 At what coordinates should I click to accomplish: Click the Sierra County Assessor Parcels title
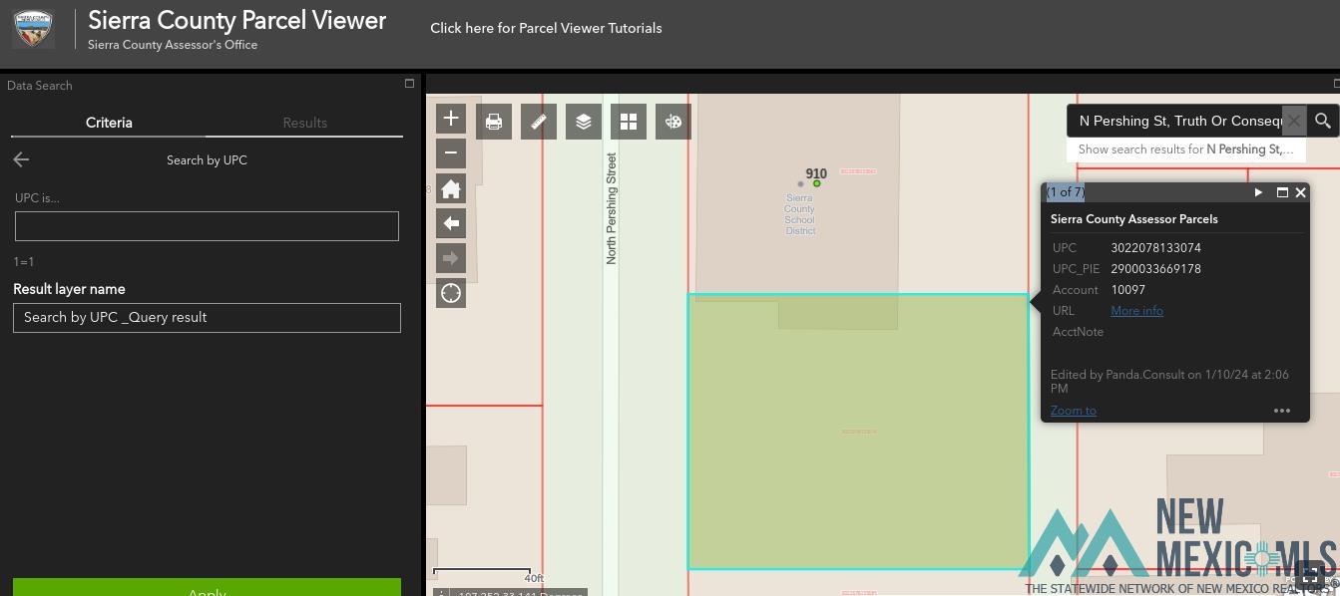(1133, 219)
